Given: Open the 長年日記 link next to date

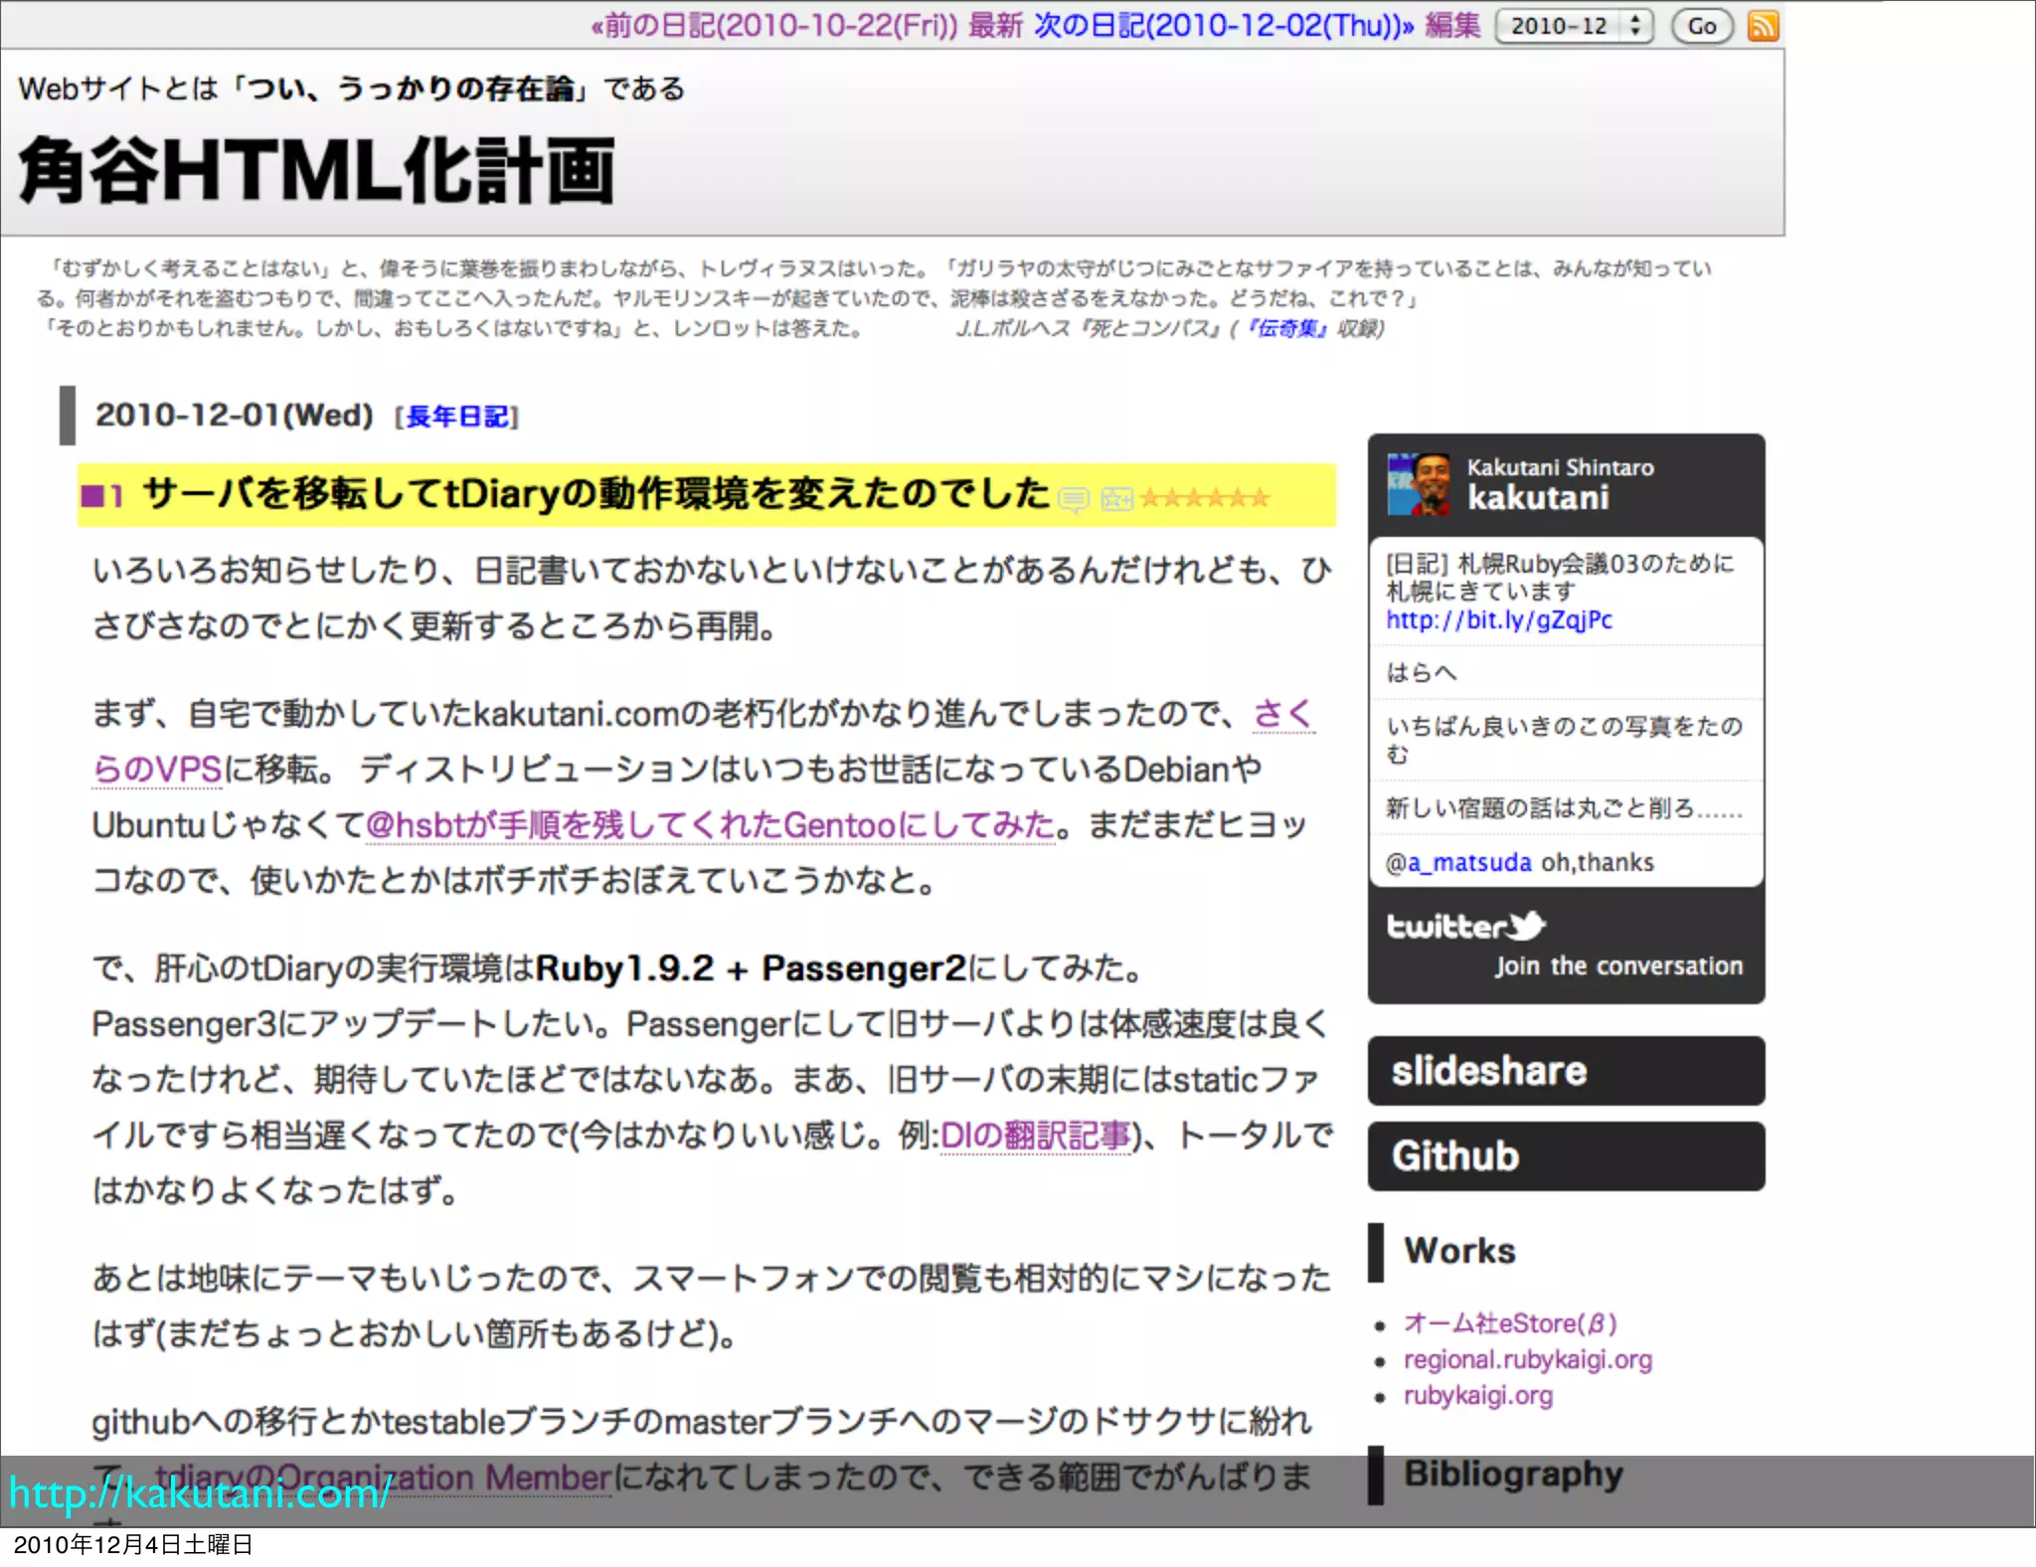Looking at the screenshot, I should click(x=457, y=417).
